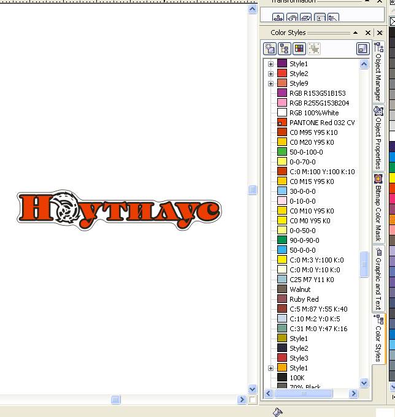Select the 50-0-0-0 color style
Viewport: 395px width, 417px height.
pos(297,250)
